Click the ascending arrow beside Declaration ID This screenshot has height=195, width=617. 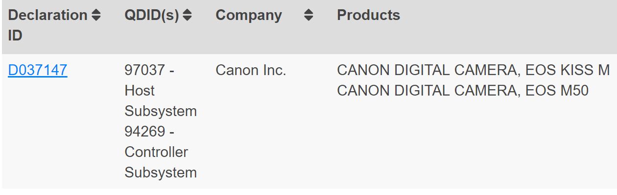(x=96, y=12)
